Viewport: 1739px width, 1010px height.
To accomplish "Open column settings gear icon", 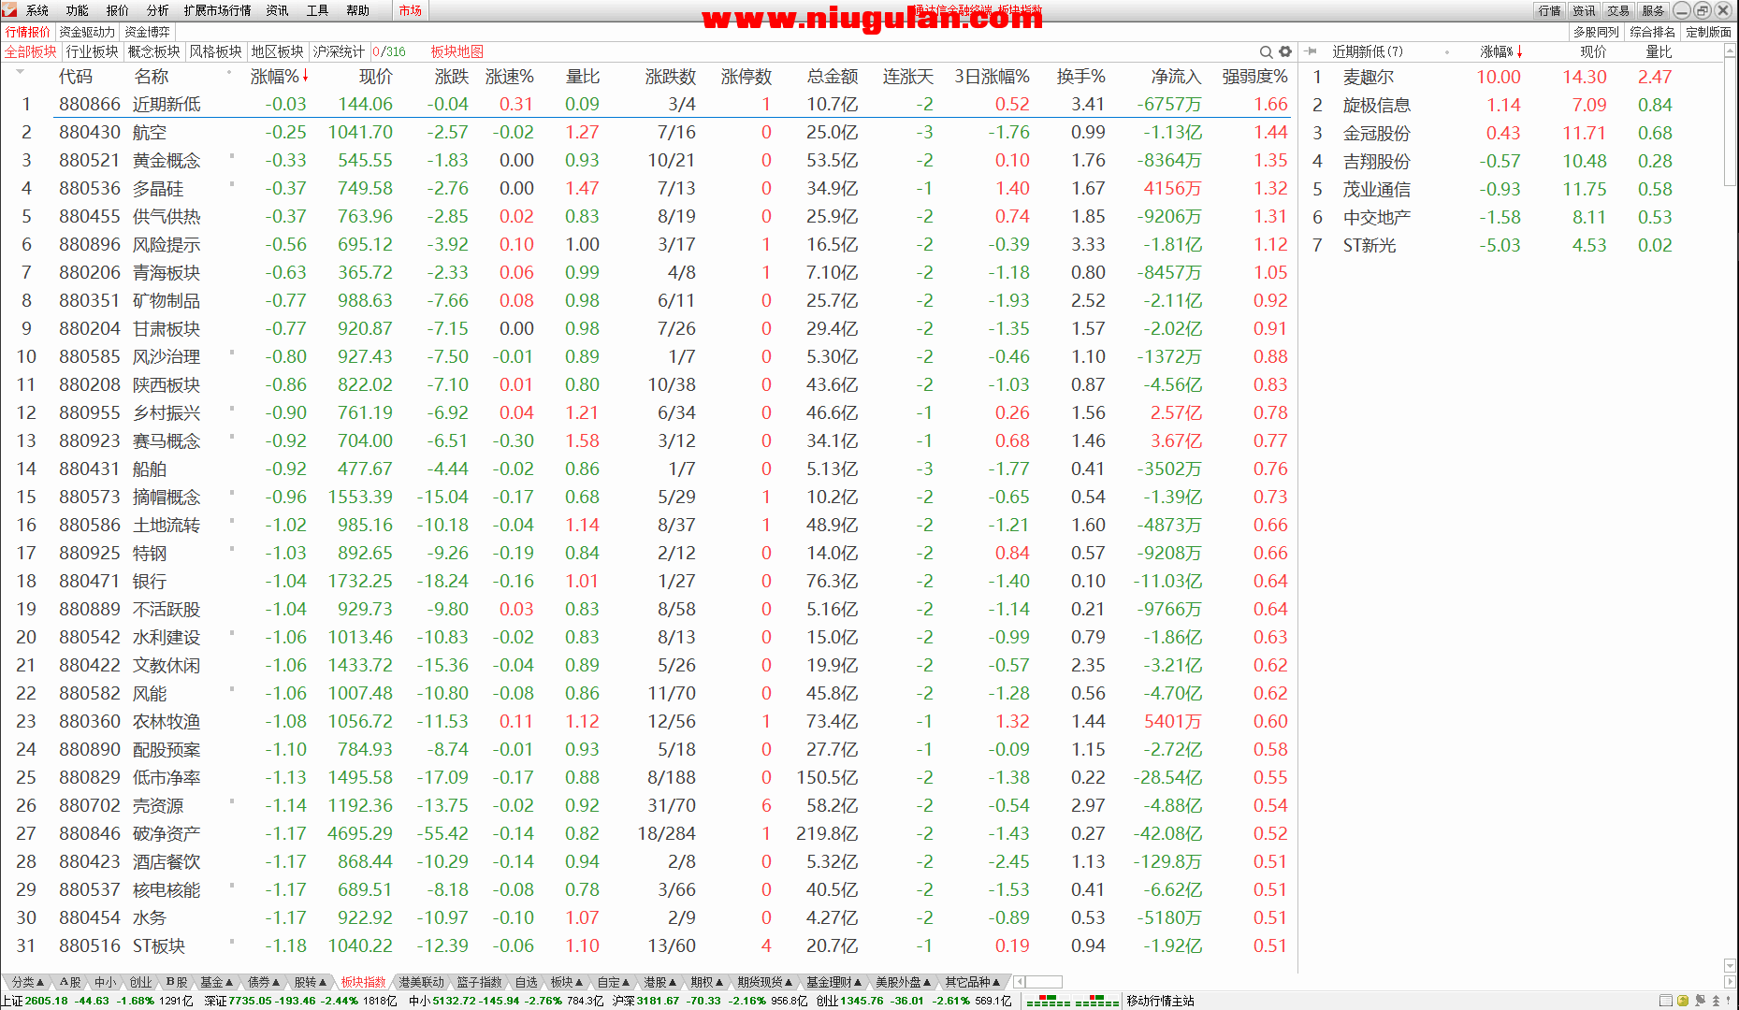I will click(1285, 52).
